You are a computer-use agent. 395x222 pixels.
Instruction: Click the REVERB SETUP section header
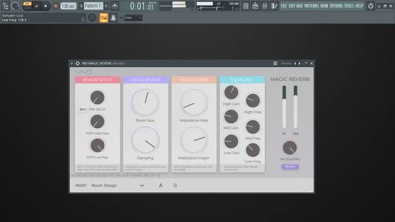pyautogui.click(x=97, y=80)
